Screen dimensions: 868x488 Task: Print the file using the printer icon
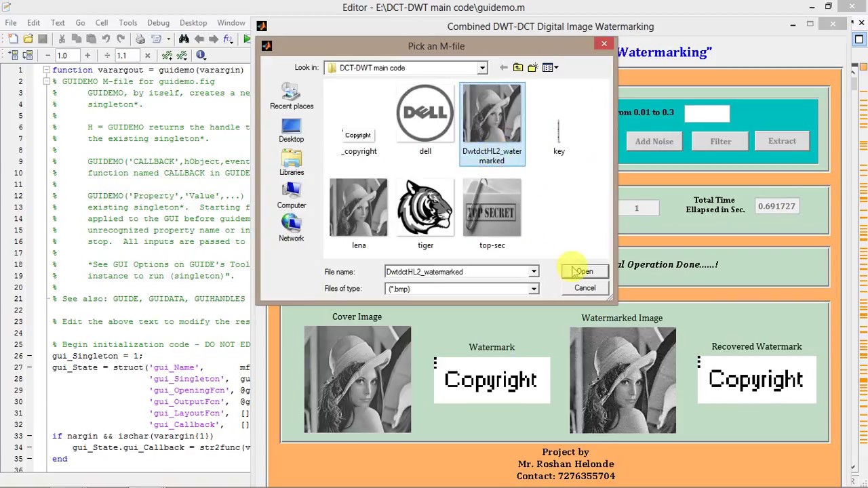click(140, 39)
